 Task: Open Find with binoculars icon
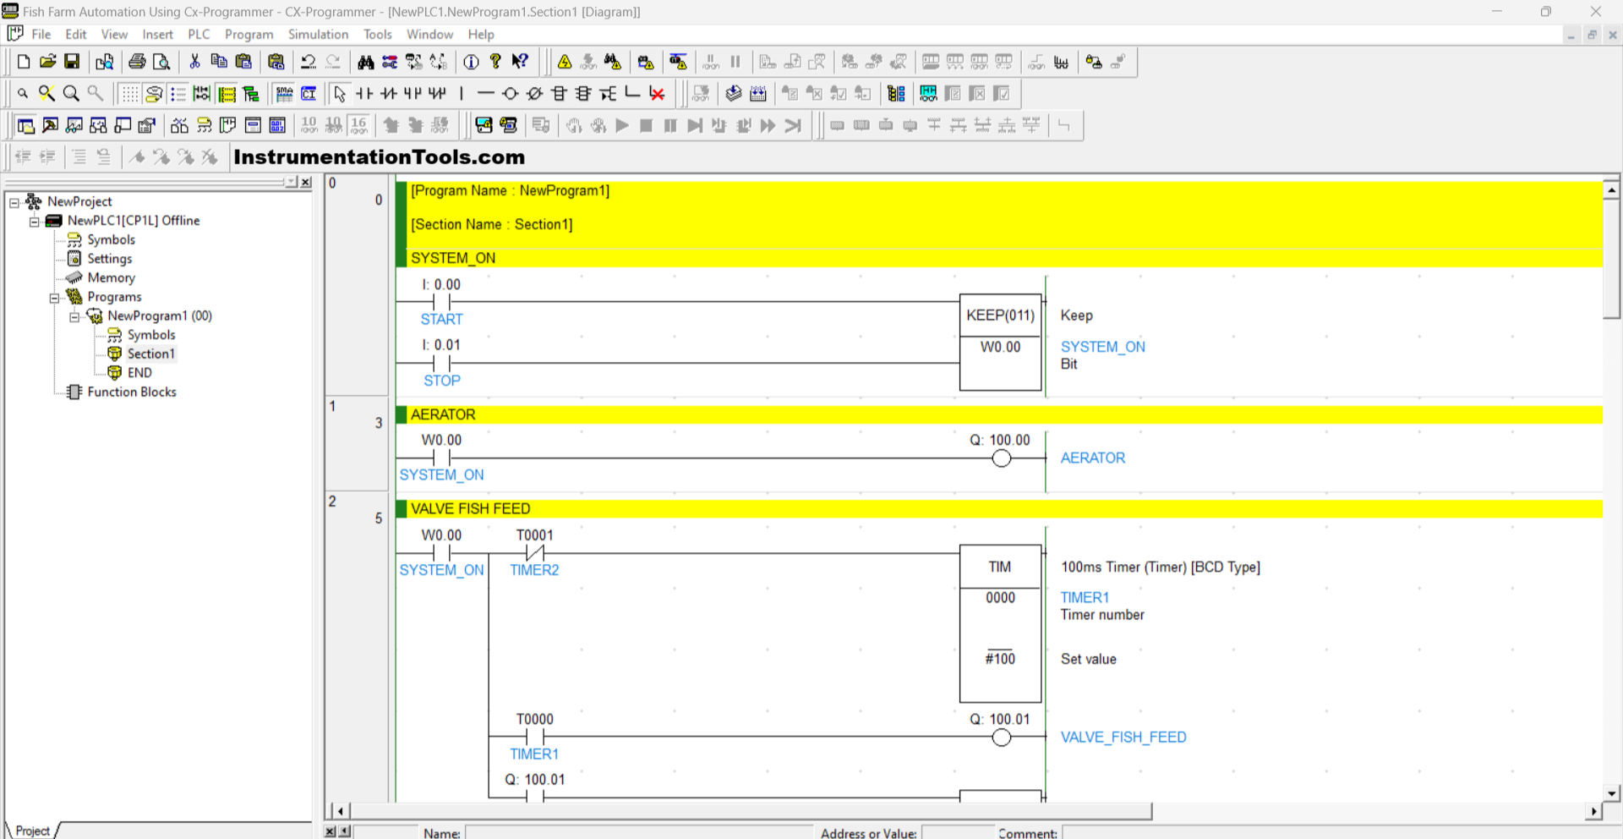(x=365, y=62)
